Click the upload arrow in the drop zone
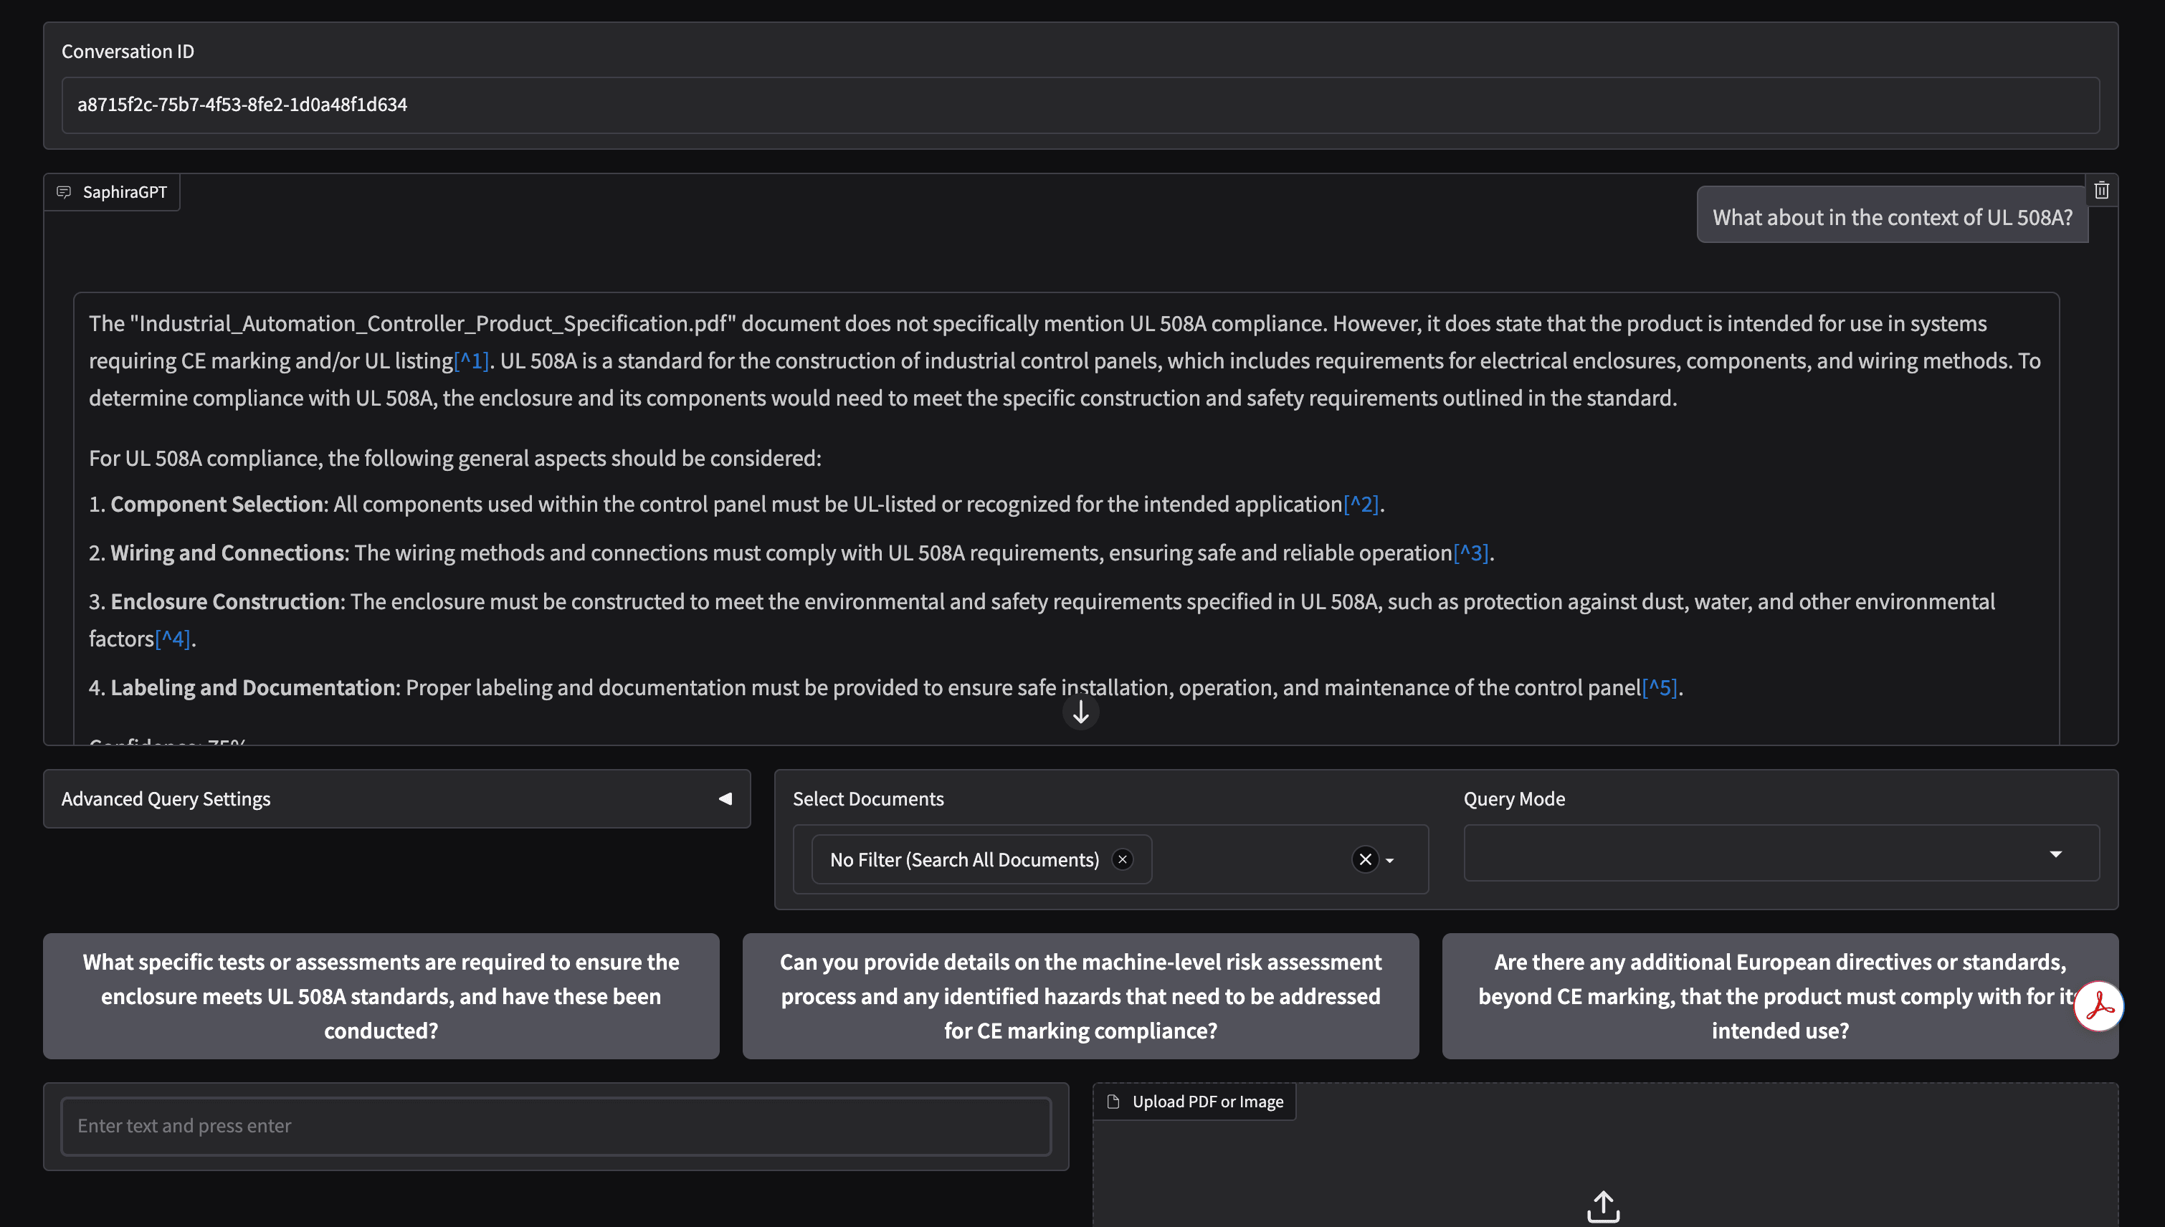This screenshot has height=1227, width=2165. (x=1603, y=1206)
